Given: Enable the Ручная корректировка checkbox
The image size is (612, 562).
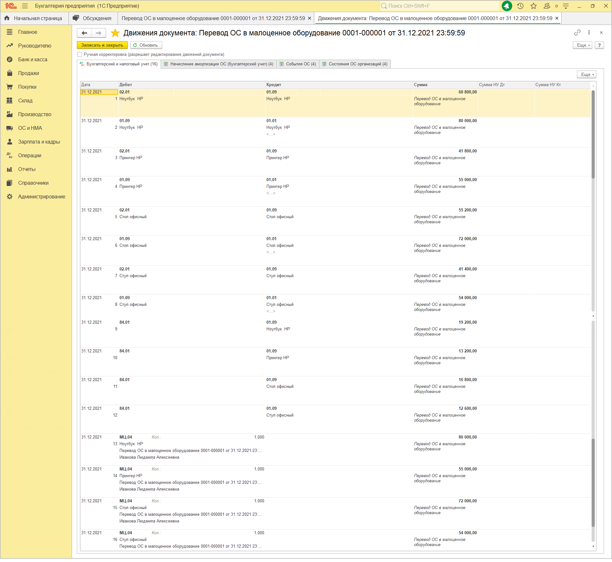Looking at the screenshot, I should (x=80, y=55).
